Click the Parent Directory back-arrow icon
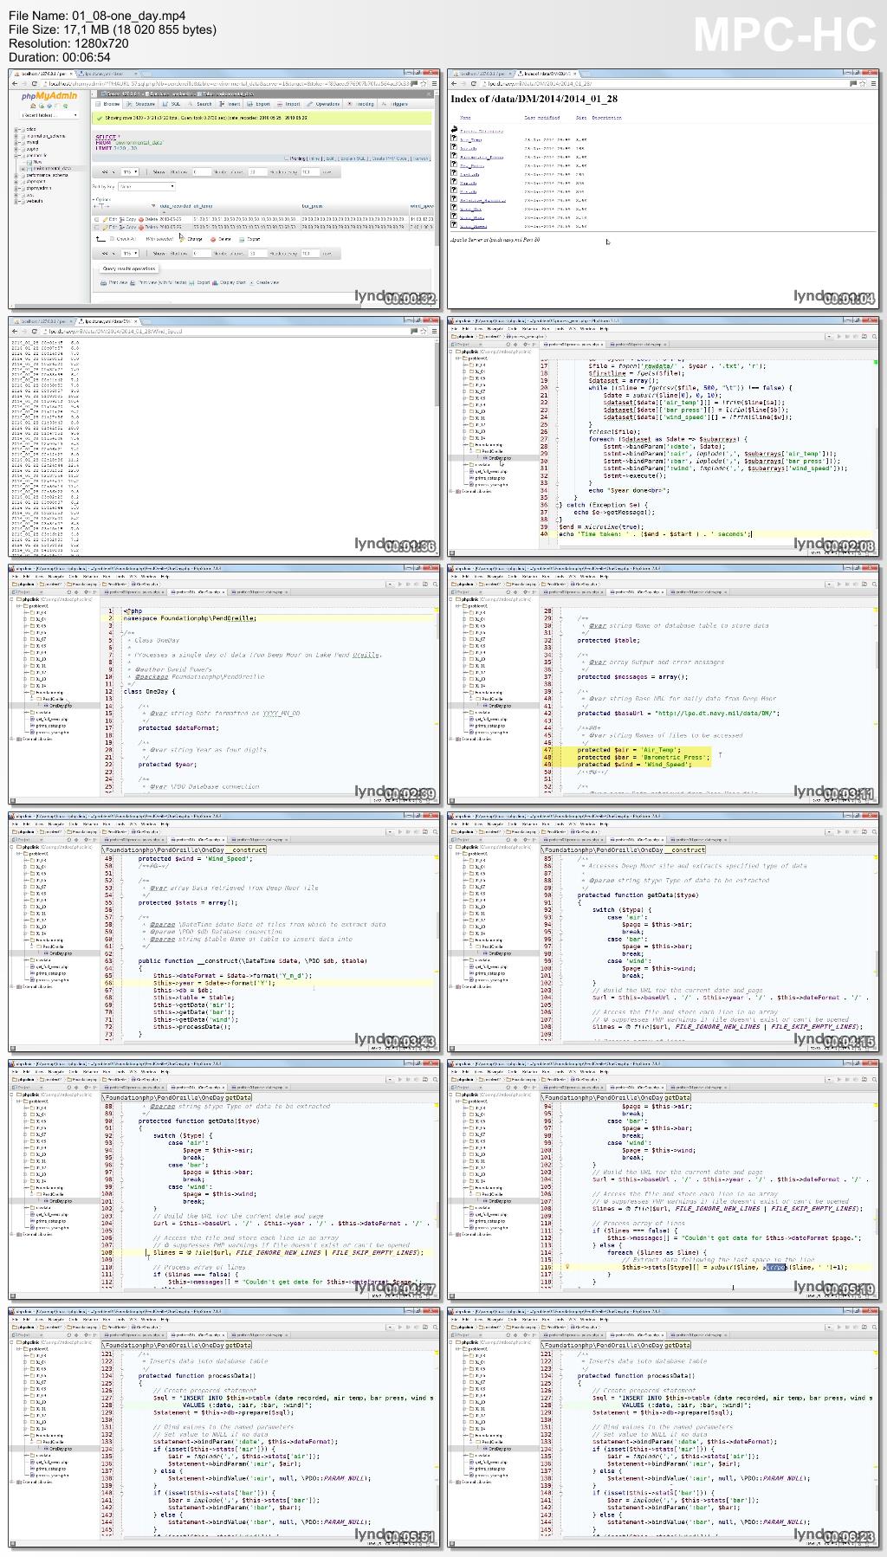The image size is (887, 1557). click(x=454, y=130)
